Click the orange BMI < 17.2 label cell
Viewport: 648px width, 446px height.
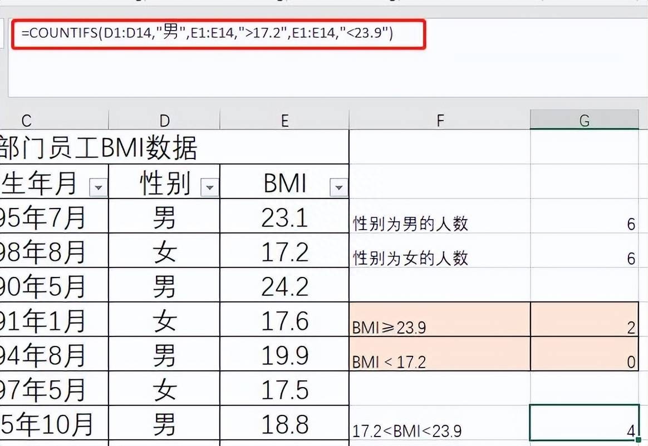pyautogui.click(x=440, y=354)
